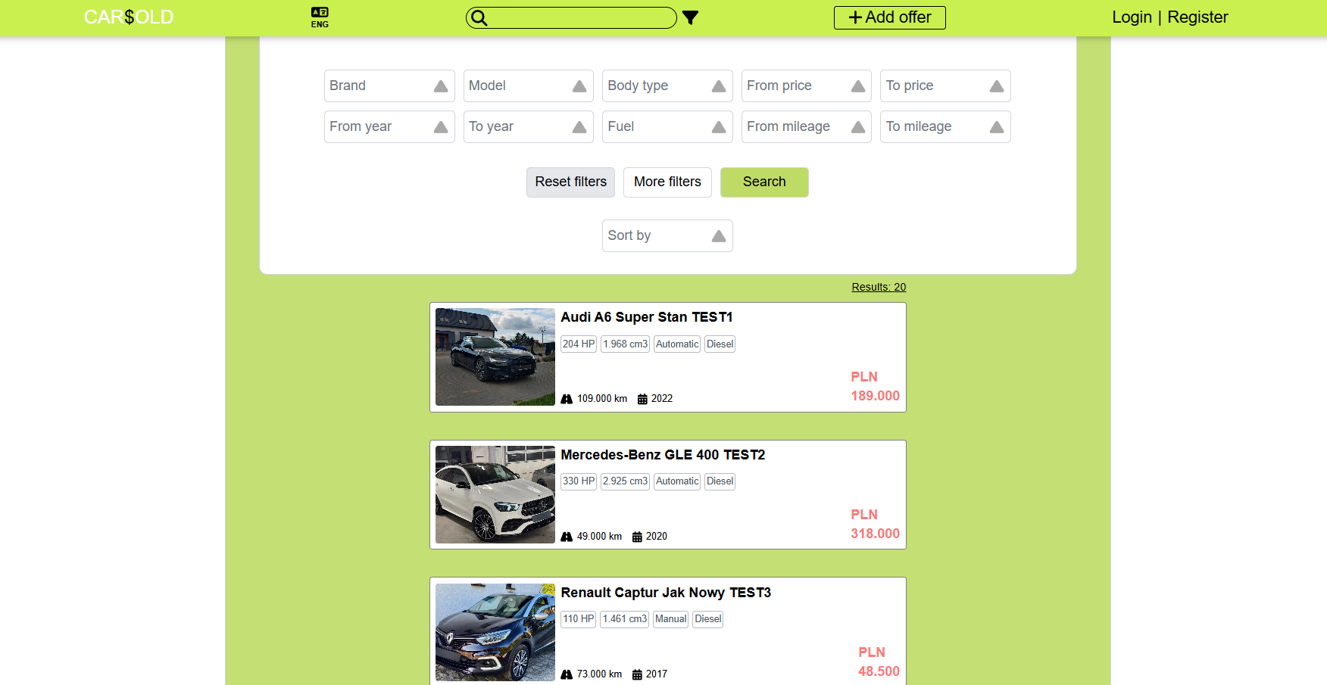Toggle filters with the funnel icon
The image size is (1327, 685).
(690, 17)
